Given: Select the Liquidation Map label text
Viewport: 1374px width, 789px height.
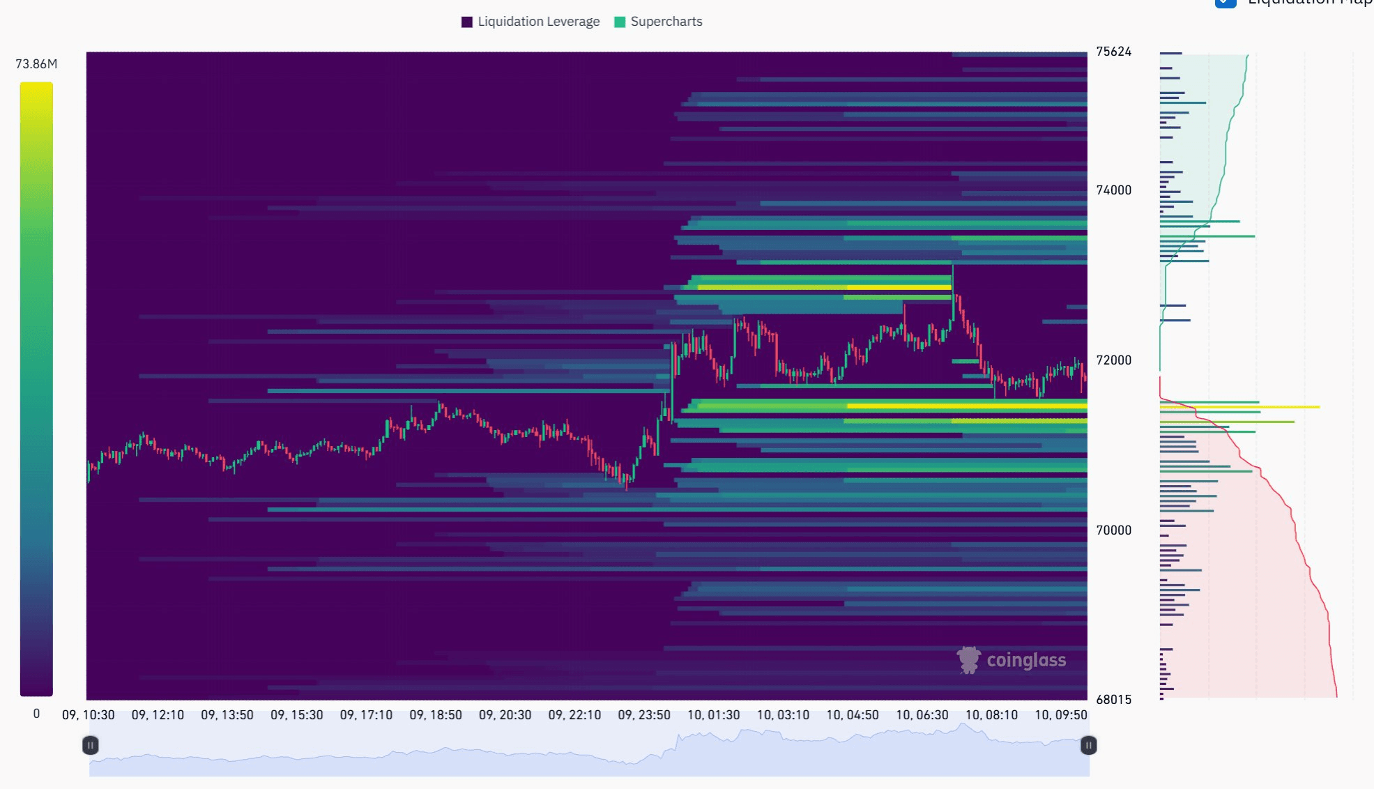Looking at the screenshot, I should (x=1311, y=3).
